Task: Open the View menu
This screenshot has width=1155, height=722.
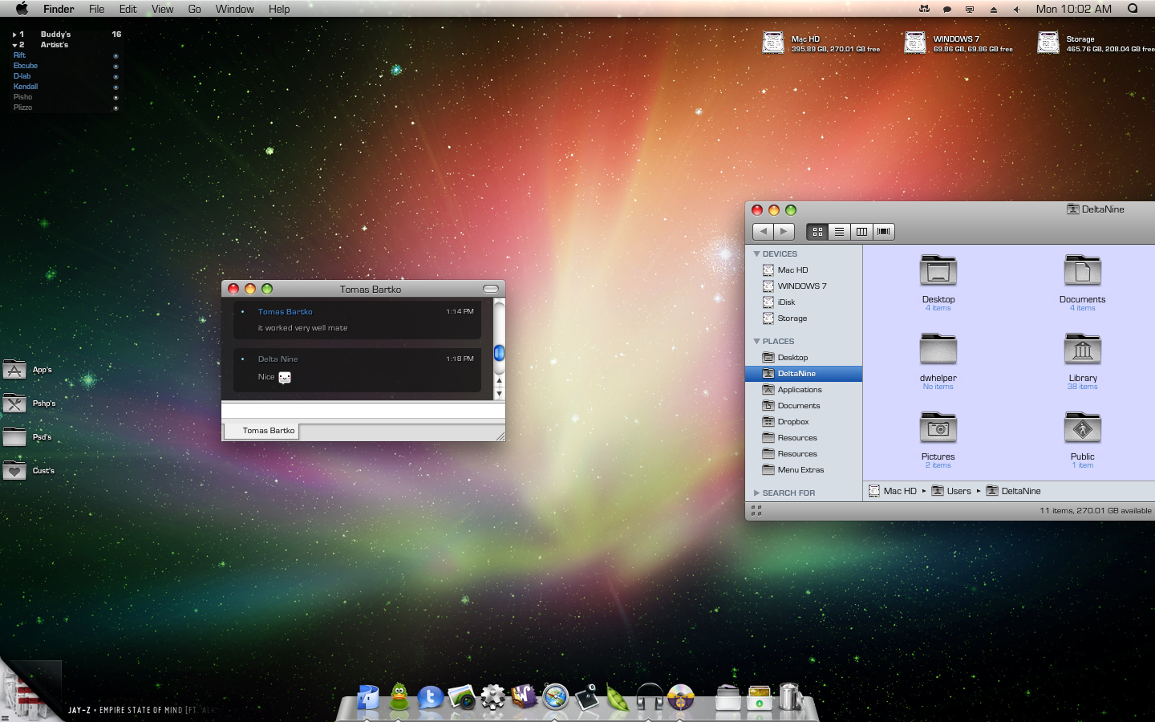Action: pos(162,9)
